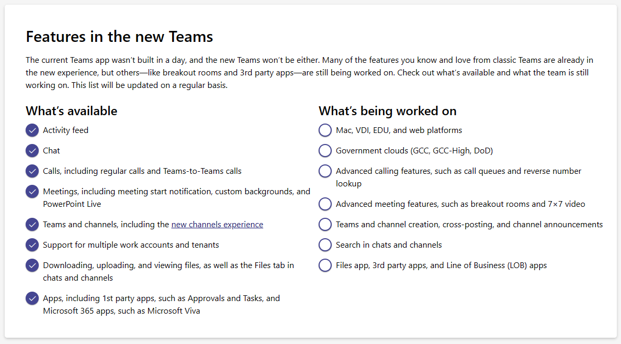Select empty circle next to Government clouds
The width and height of the screenshot is (621, 344).
tap(325, 150)
